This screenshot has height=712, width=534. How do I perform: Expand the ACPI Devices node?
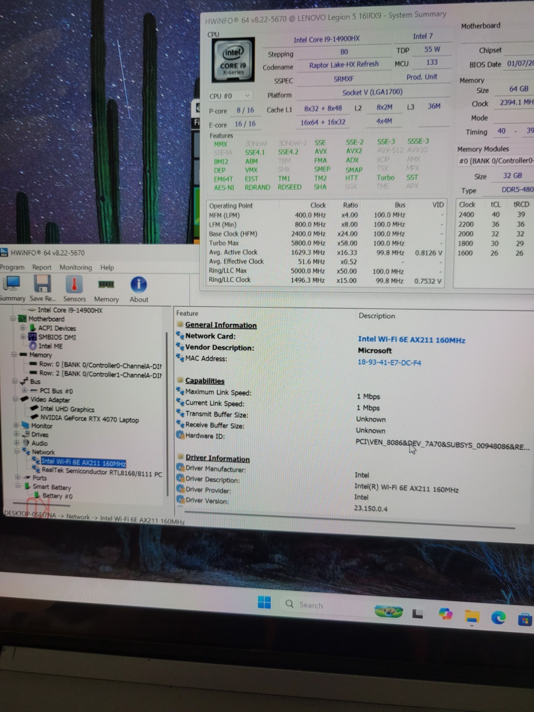pos(23,328)
